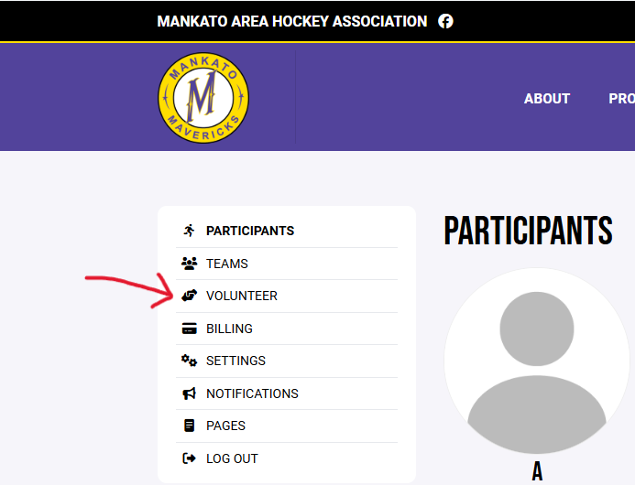Click the Pages document icon
This screenshot has height=485, width=635.
(x=189, y=426)
